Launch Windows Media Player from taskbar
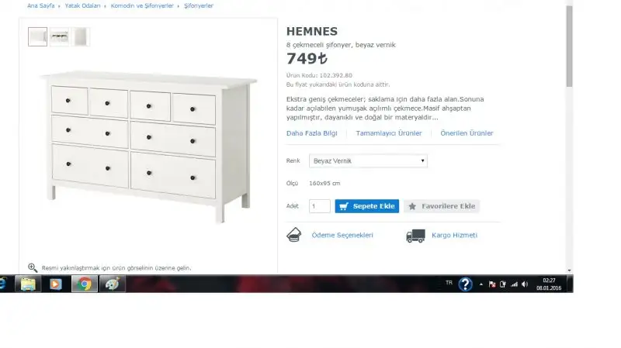The width and height of the screenshot is (621, 348). (55, 284)
